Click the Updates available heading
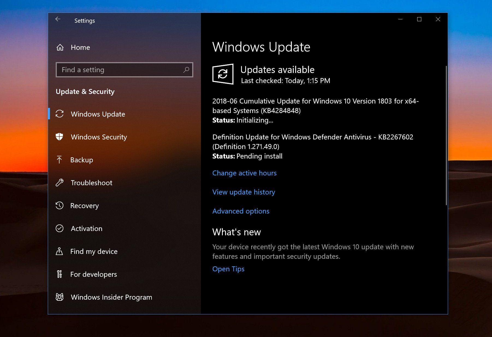Viewport: 492px width, 337px height. click(277, 70)
